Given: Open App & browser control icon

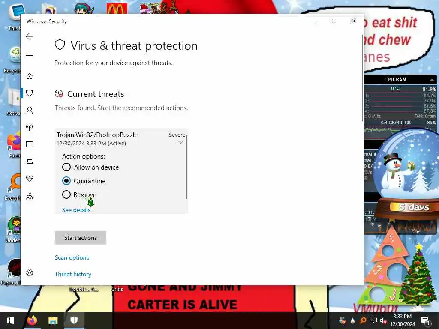Looking at the screenshot, I should [30, 144].
